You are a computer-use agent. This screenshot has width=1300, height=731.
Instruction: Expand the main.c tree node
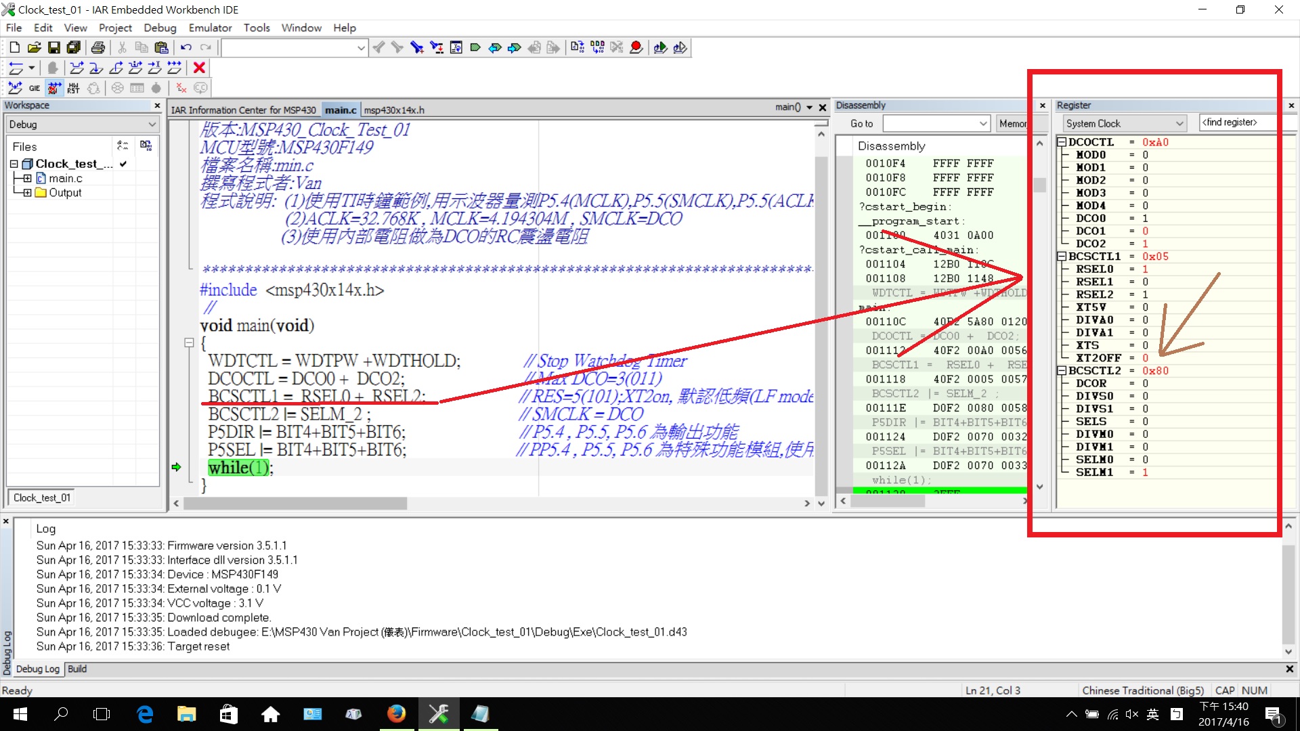[x=27, y=179]
